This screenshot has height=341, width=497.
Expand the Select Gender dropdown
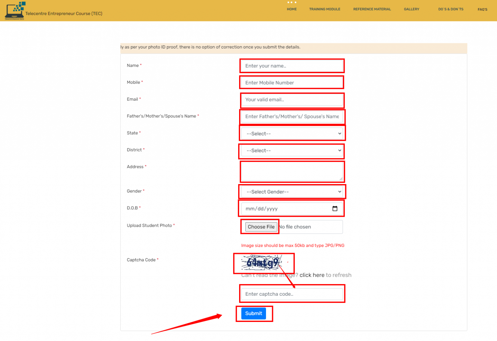coord(292,192)
